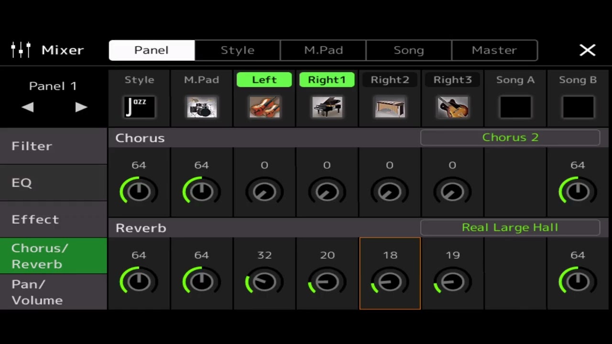The width and height of the screenshot is (612, 344).
Task: Open the Right1 grand piano icon
Action: click(x=327, y=107)
